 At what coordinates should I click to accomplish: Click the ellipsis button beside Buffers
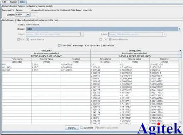tap(34, 15)
